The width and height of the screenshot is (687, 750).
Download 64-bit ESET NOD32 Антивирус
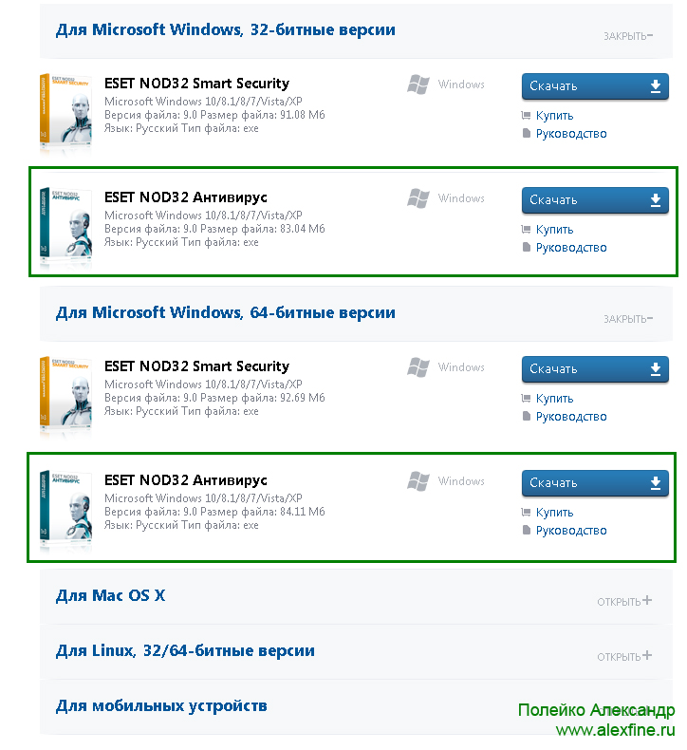(x=595, y=482)
